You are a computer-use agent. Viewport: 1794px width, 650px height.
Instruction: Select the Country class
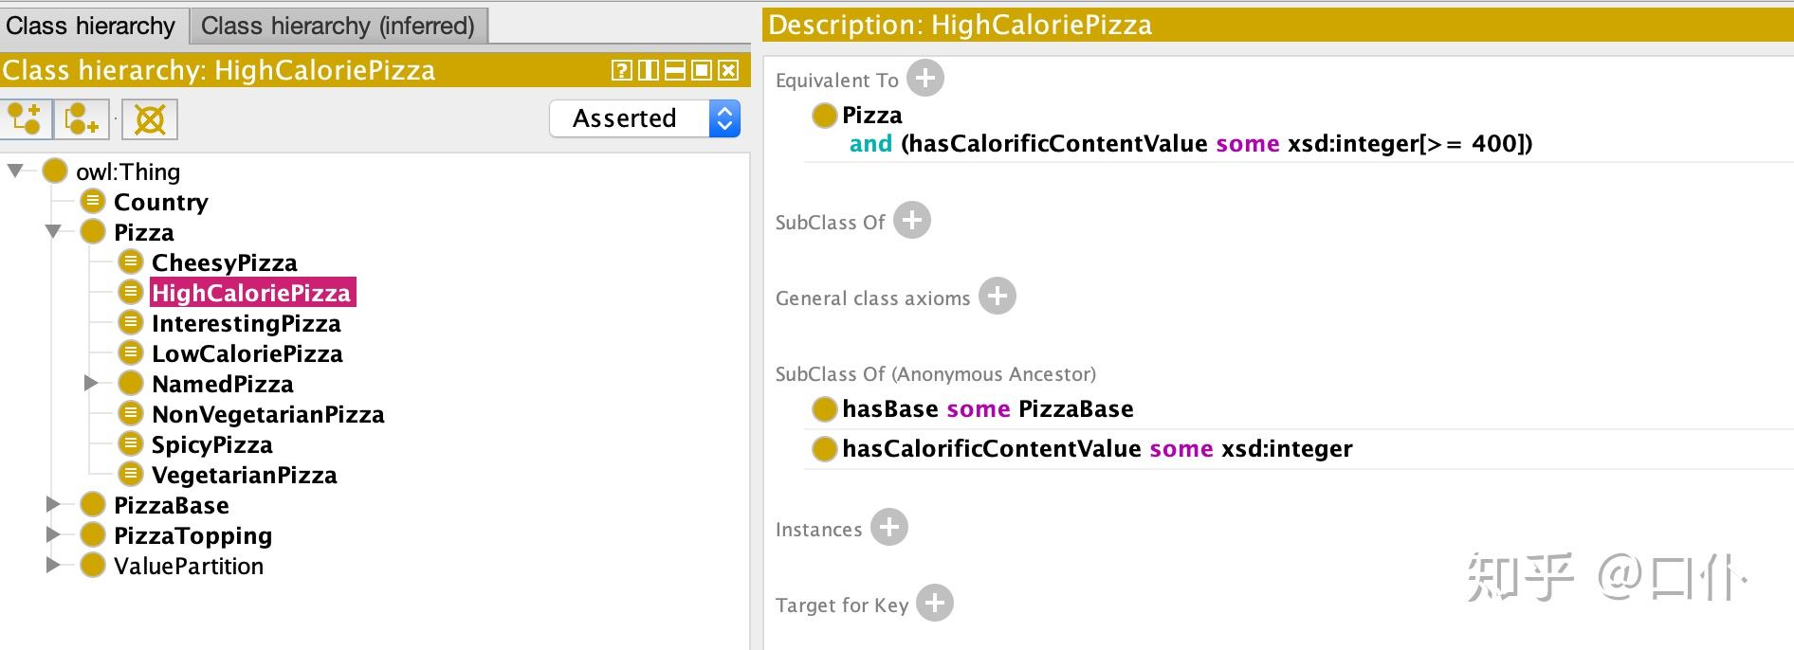point(160,202)
